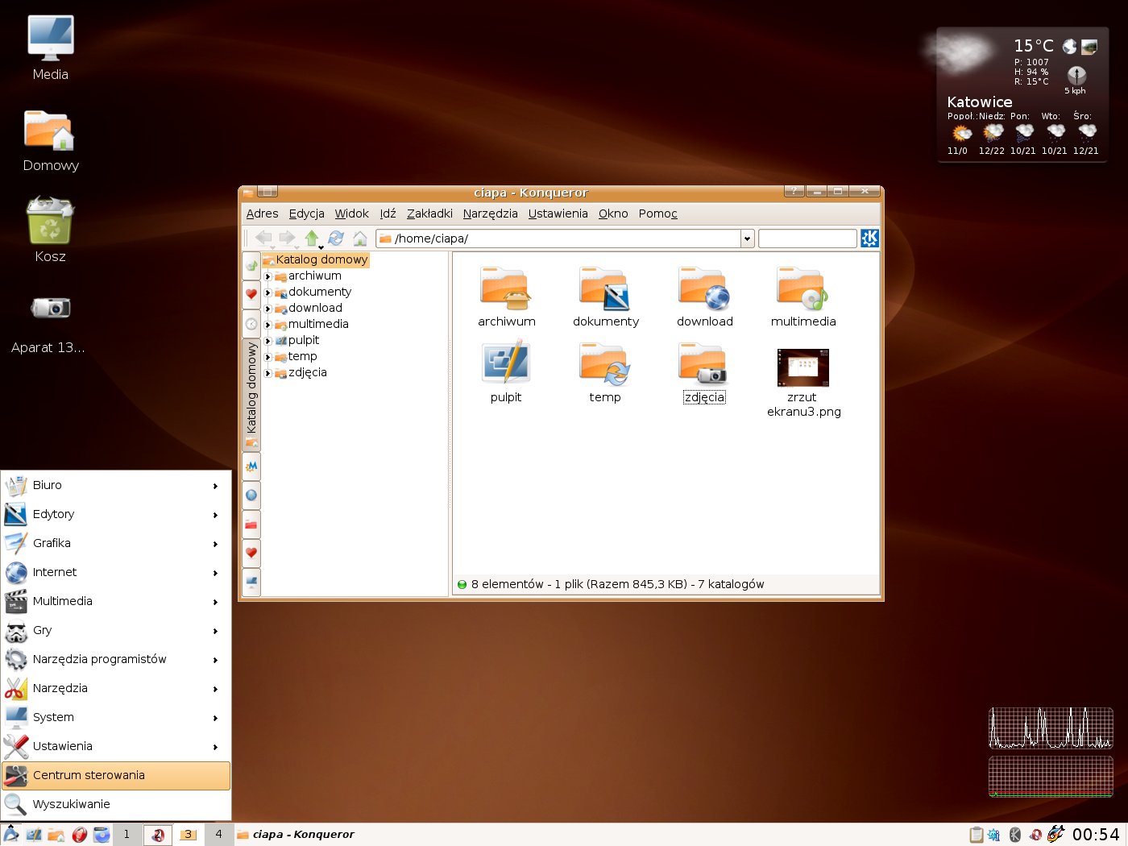Open the multimedia folder icon in file view
The image size is (1128, 846).
click(x=803, y=297)
